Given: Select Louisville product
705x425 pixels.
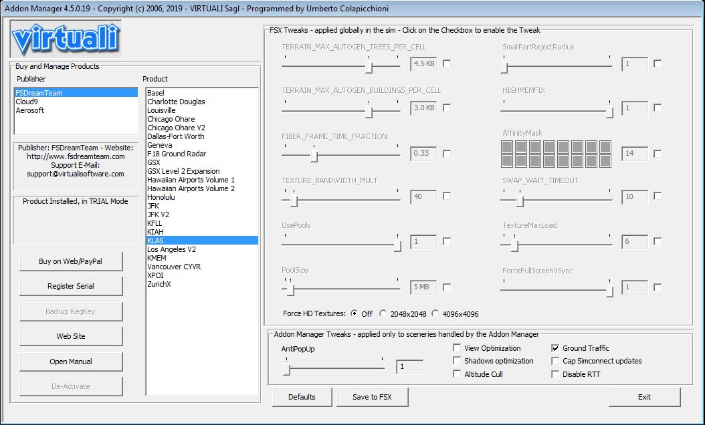Looking at the screenshot, I should click(202, 110).
